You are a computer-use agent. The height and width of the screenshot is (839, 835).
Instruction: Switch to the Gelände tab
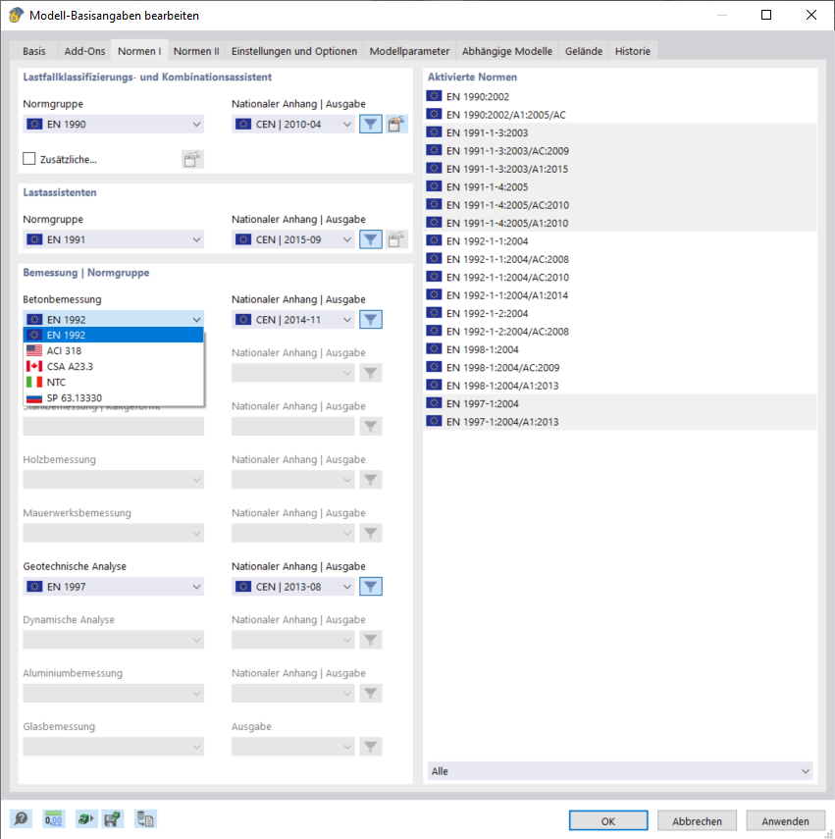584,51
